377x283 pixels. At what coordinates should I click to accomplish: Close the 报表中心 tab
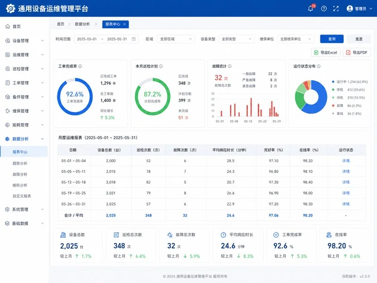tap(124, 24)
